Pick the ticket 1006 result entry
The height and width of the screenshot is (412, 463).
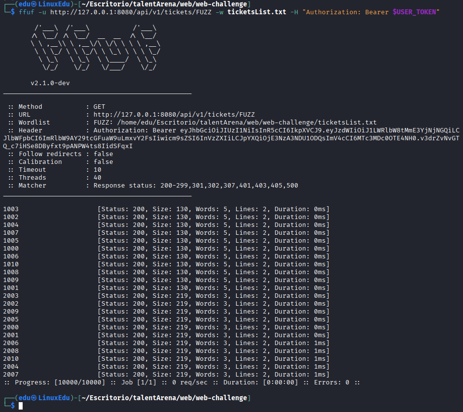(x=166, y=256)
